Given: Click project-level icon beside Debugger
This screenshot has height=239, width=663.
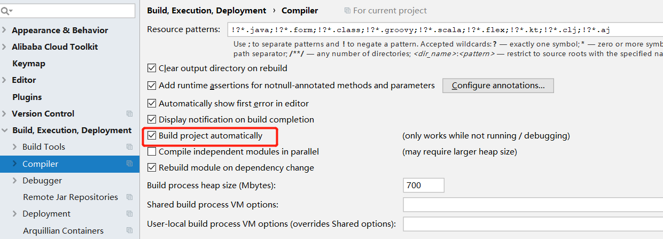Looking at the screenshot, I should (x=129, y=181).
